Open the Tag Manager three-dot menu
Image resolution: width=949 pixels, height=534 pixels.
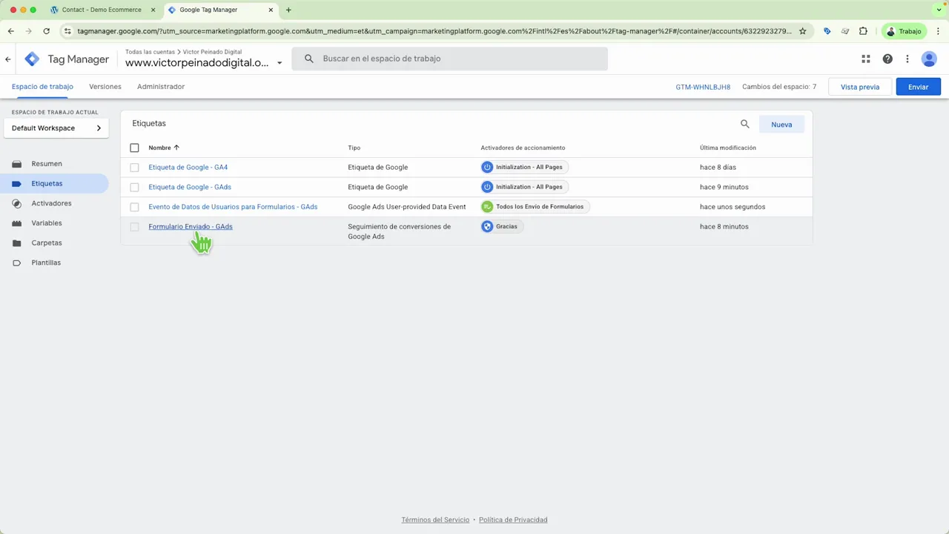pos(907,59)
